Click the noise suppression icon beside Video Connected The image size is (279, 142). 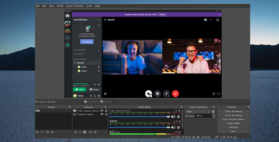(x=95, y=85)
